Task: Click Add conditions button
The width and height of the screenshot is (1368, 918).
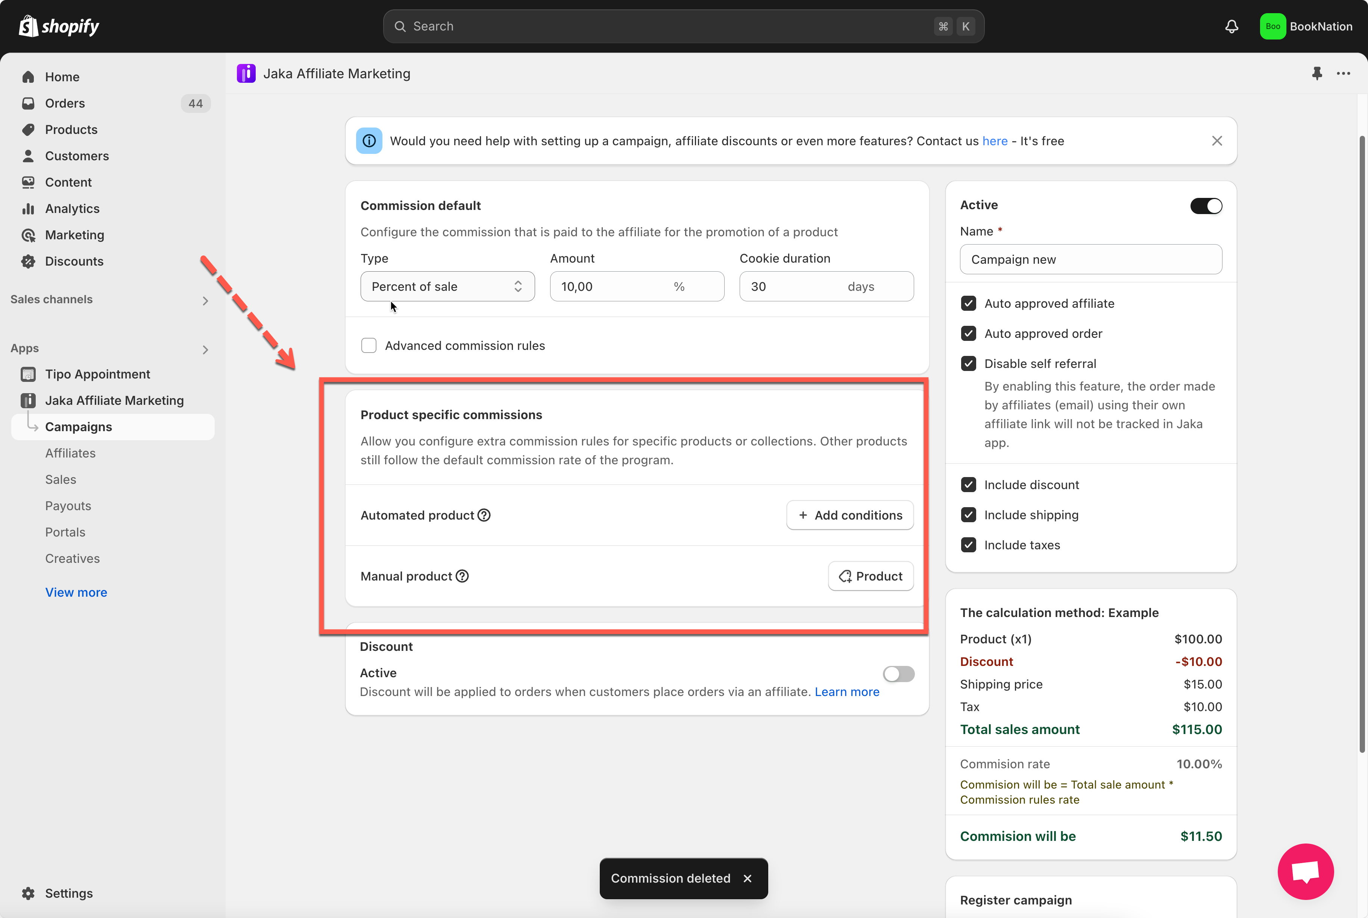Action: coord(849,515)
